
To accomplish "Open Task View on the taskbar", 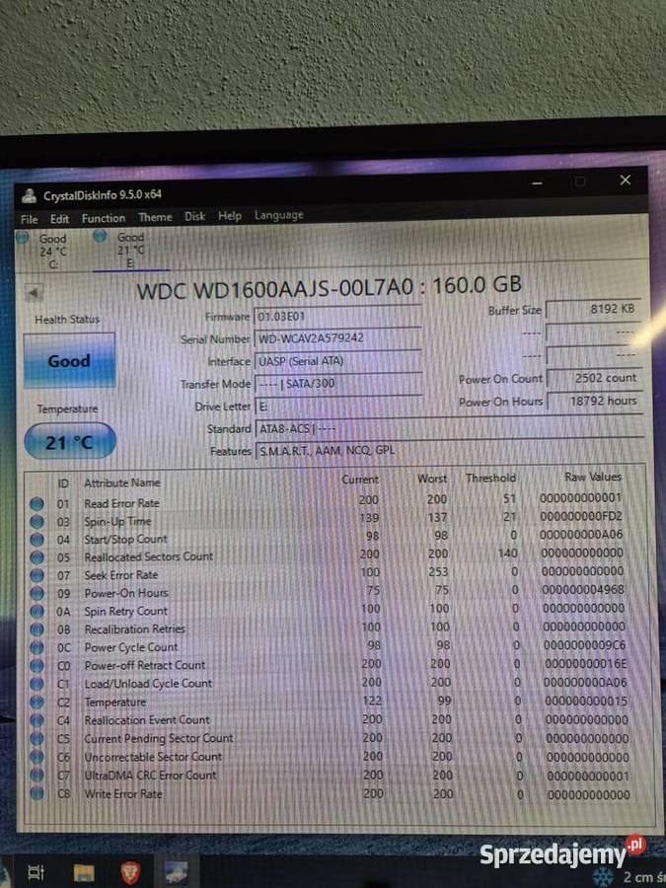I will (36, 871).
